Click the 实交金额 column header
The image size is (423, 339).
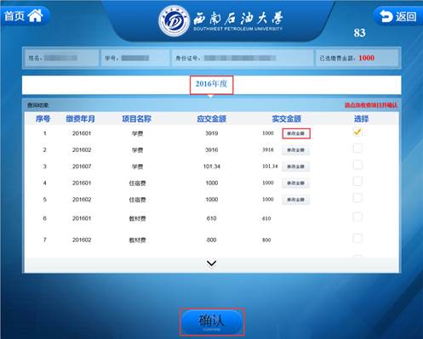point(287,119)
